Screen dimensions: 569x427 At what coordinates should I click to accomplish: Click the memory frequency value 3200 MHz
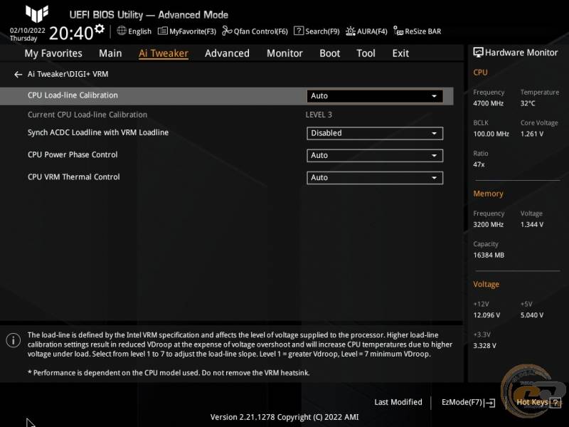tap(488, 225)
